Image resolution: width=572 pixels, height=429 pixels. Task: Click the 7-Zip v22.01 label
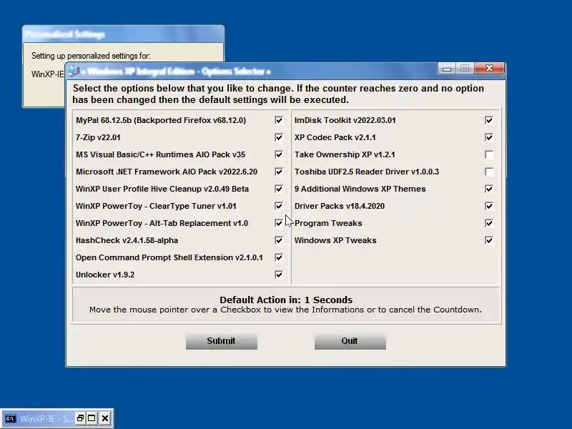click(x=98, y=137)
